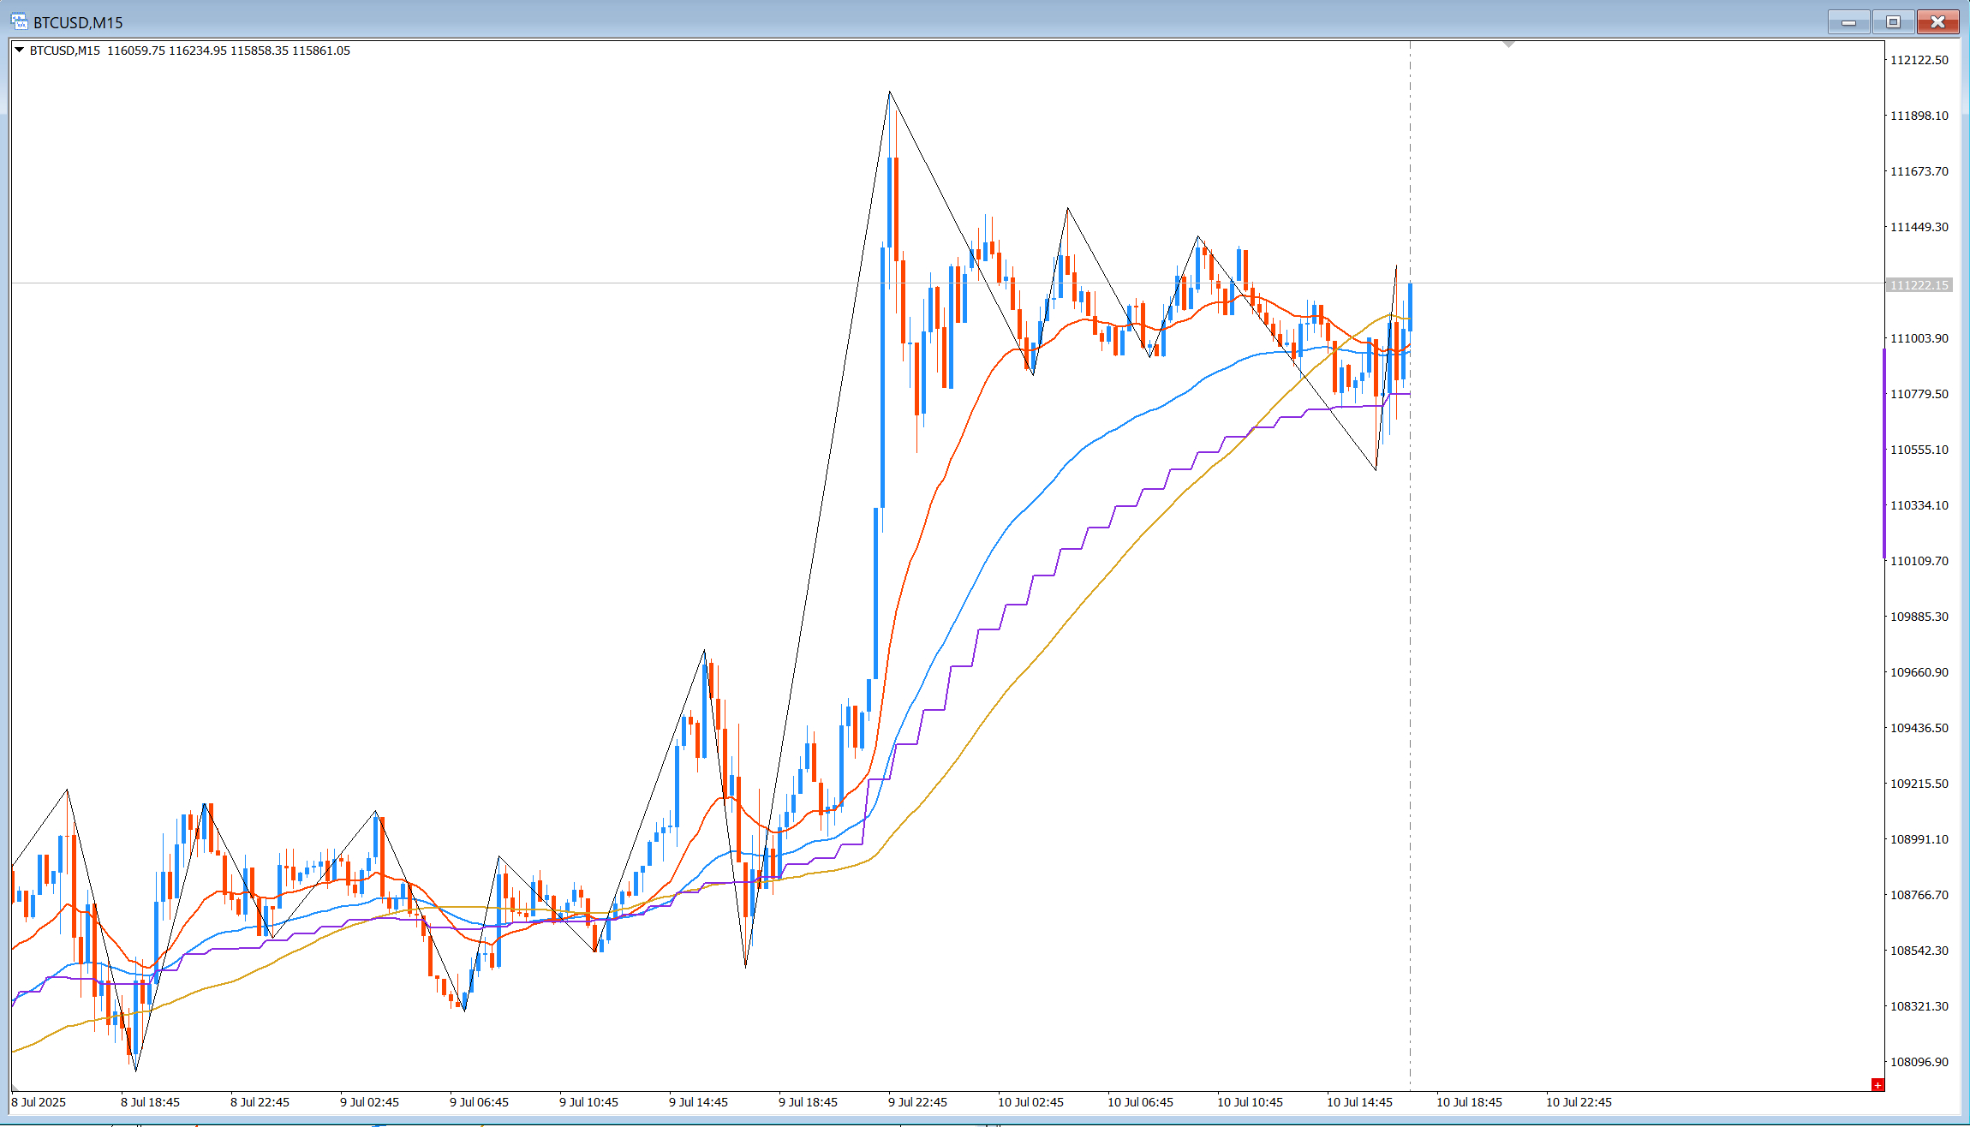Click the 108542.30 price axis label
This screenshot has height=1127, width=1970.
click(x=1919, y=951)
